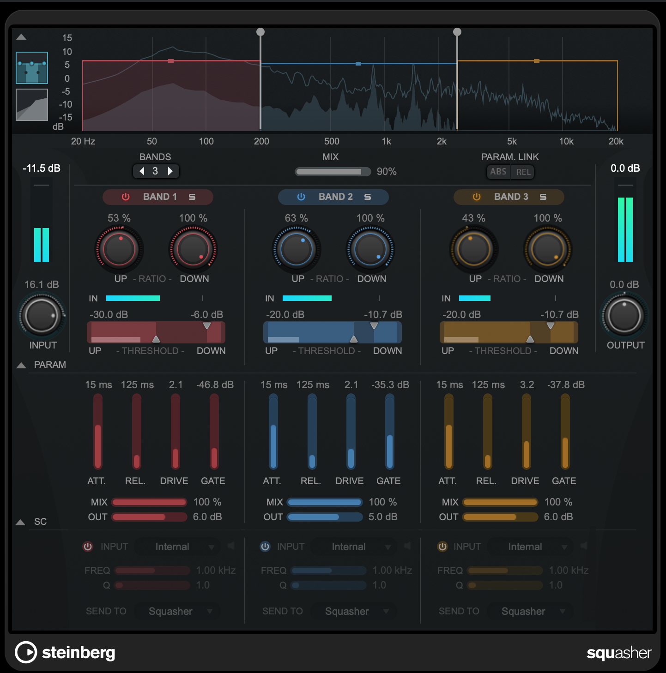Click Band 2 UP ratio knob
The width and height of the screenshot is (666, 673).
[x=297, y=249]
